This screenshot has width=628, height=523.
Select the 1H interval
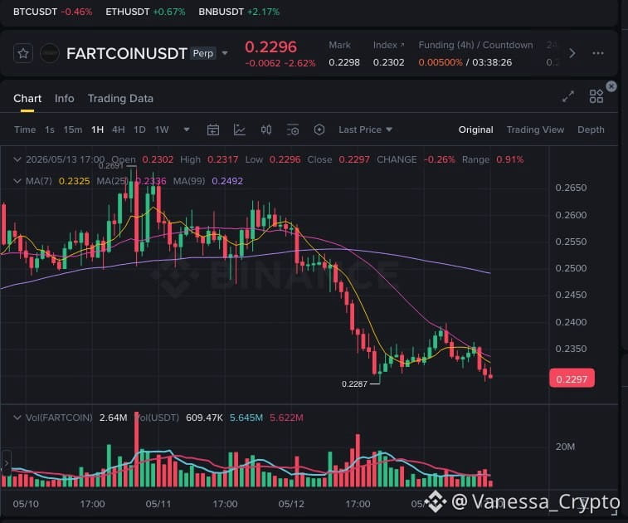tap(97, 130)
